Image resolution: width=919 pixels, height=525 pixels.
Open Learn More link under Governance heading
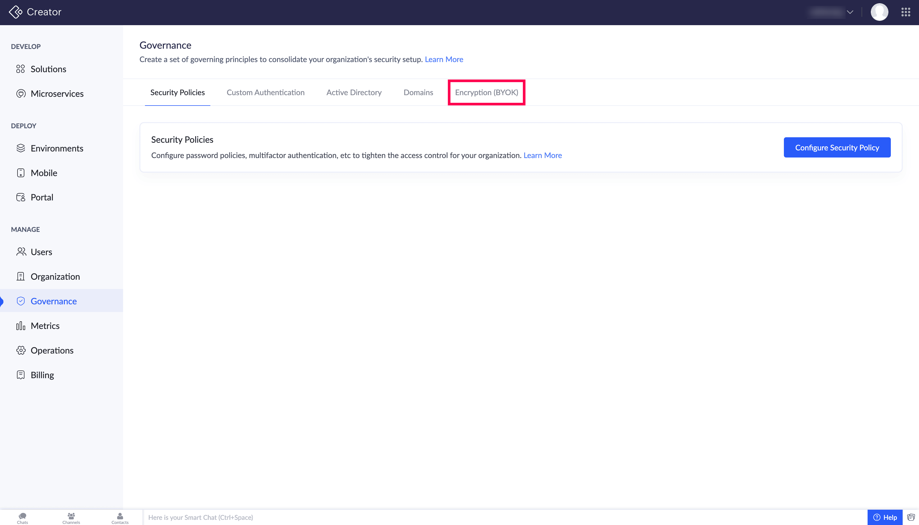pyautogui.click(x=444, y=59)
